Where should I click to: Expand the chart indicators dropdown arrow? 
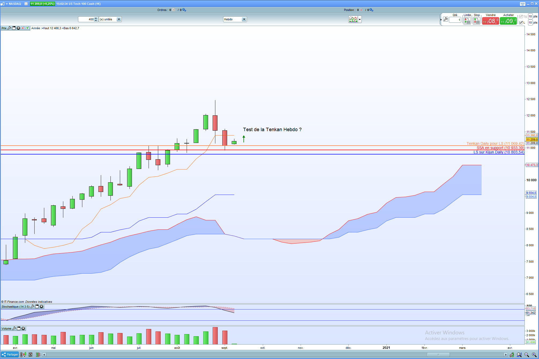click(x=360, y=19)
